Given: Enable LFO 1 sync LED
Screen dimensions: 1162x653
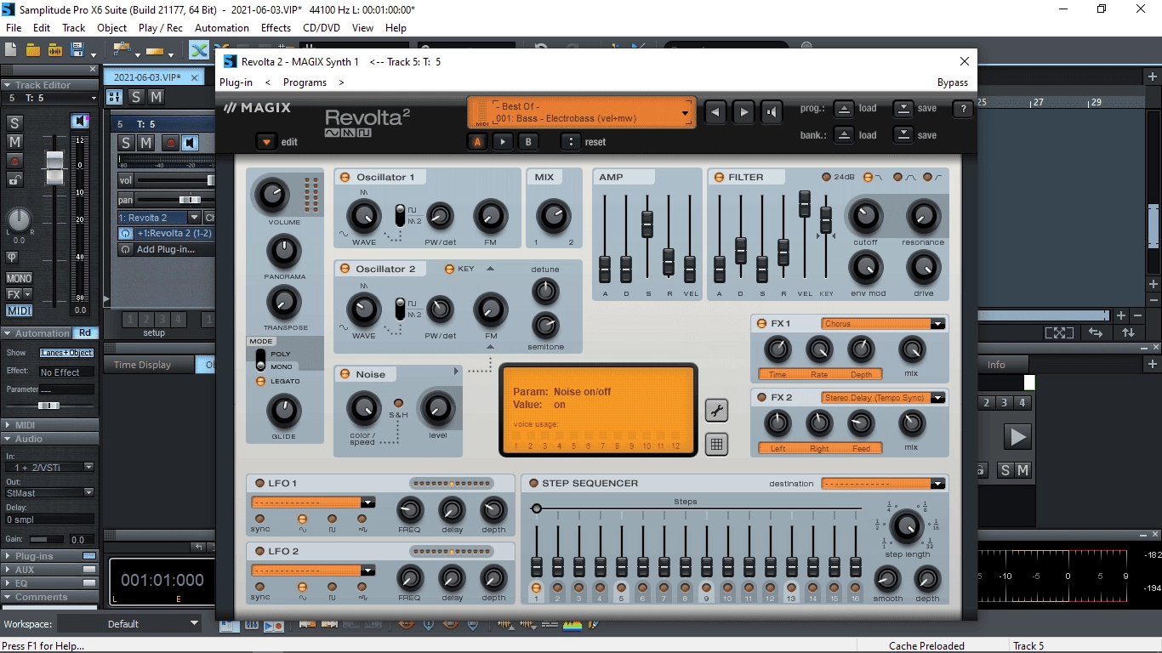Looking at the screenshot, I should [260, 518].
